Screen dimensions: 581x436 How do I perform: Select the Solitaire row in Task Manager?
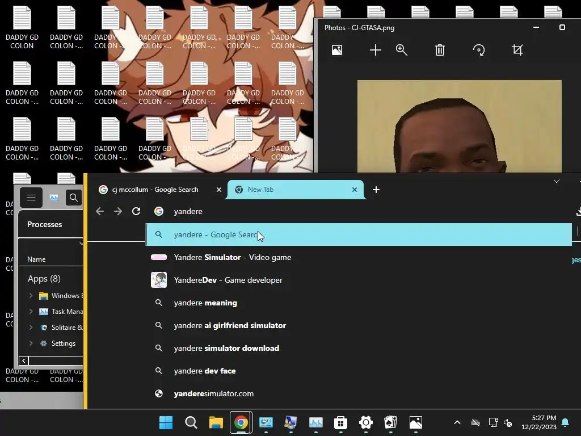50,328
